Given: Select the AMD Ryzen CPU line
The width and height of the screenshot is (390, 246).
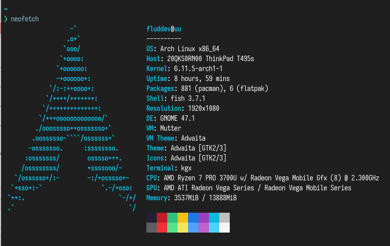Looking at the screenshot, I should coord(262,178).
